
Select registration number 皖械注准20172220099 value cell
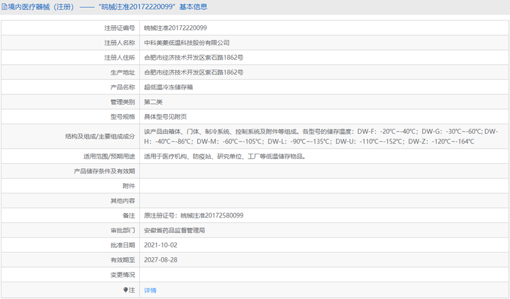coord(175,28)
